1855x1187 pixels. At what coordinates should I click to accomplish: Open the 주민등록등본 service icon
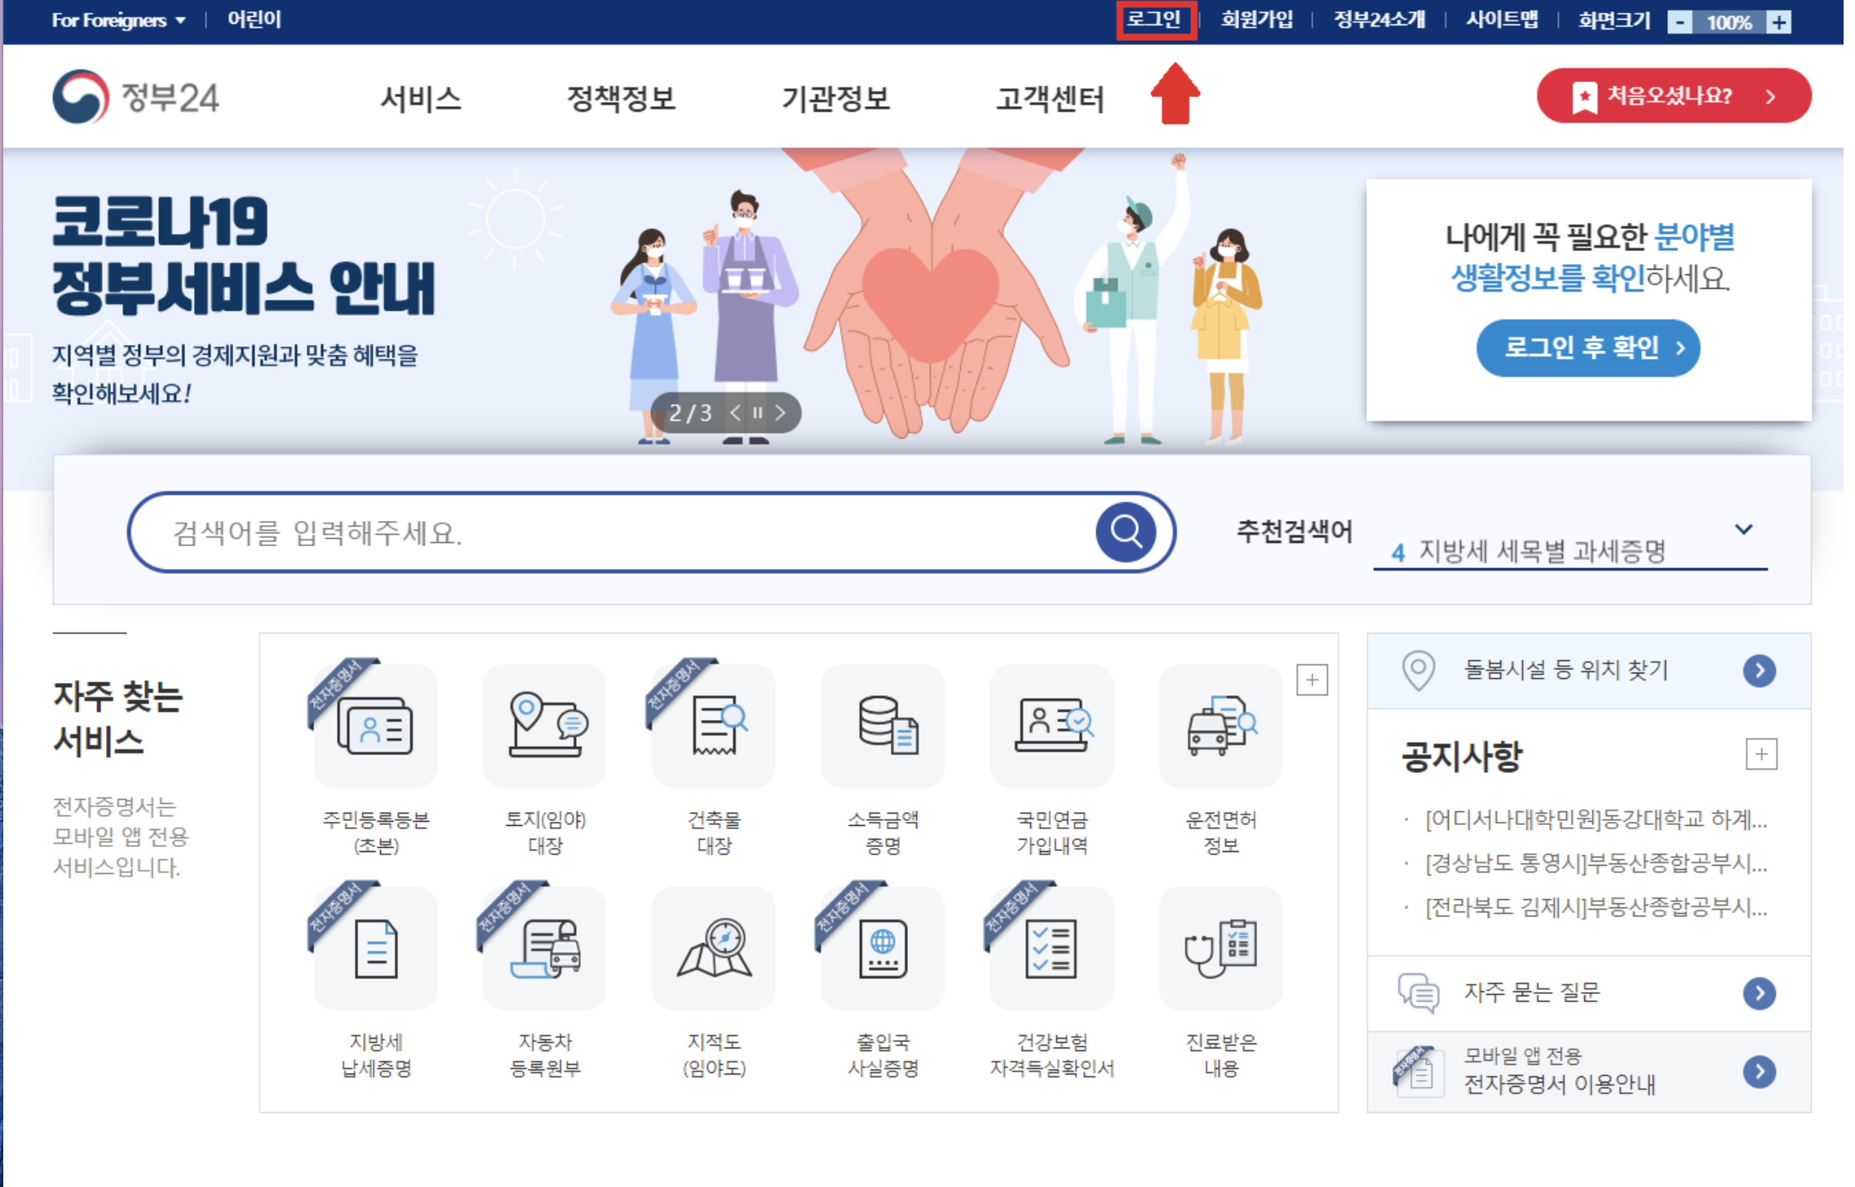click(375, 726)
